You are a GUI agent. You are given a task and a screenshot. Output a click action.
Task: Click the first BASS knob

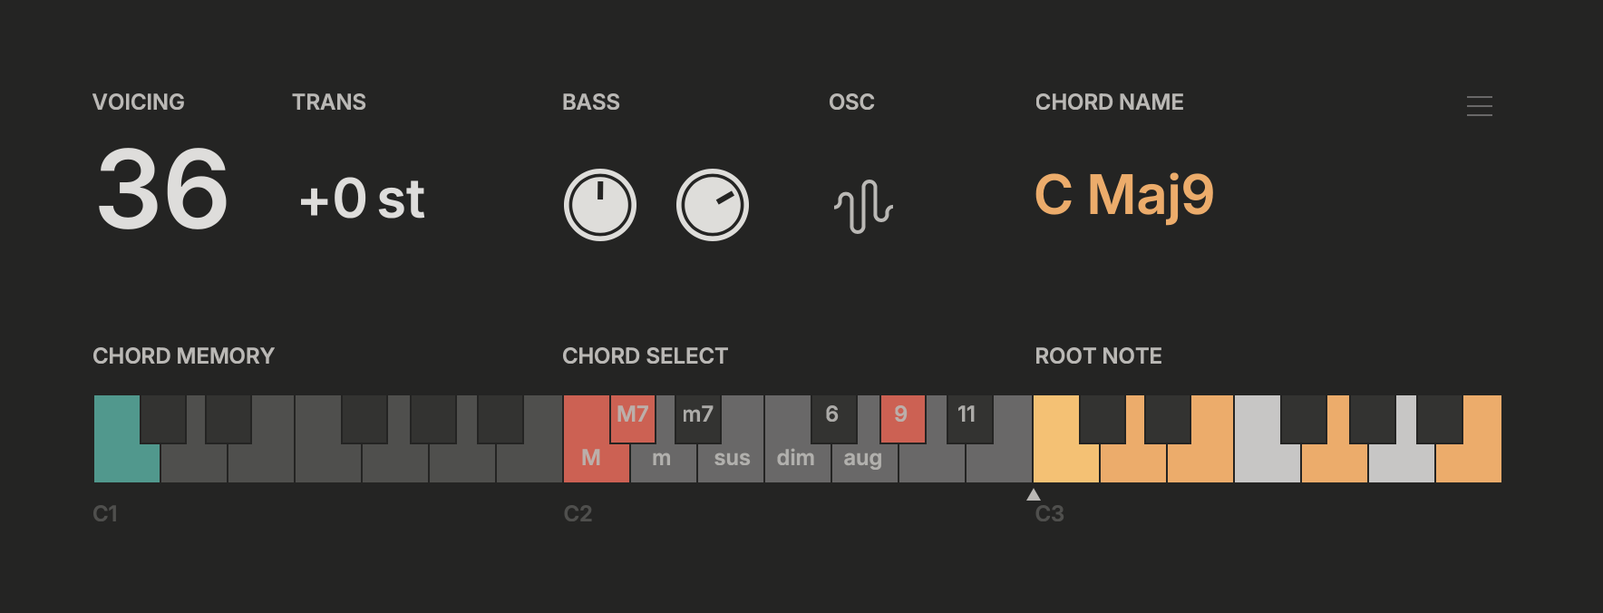(600, 205)
